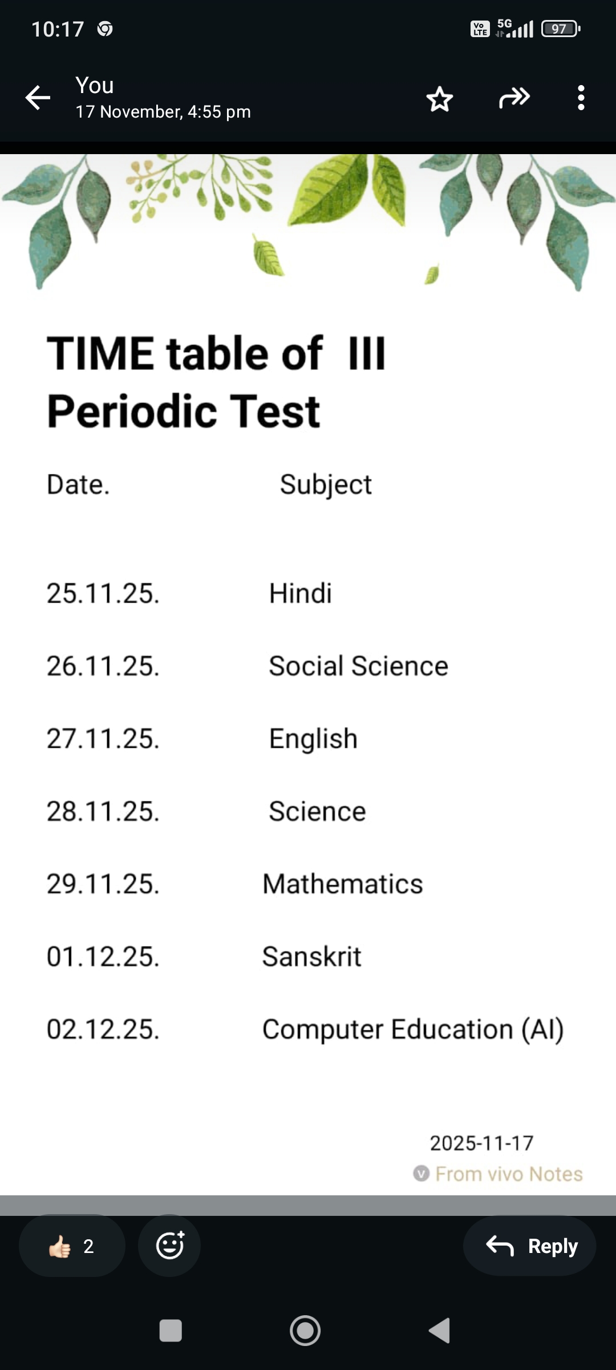Star this message
616x1370 pixels.
440,99
